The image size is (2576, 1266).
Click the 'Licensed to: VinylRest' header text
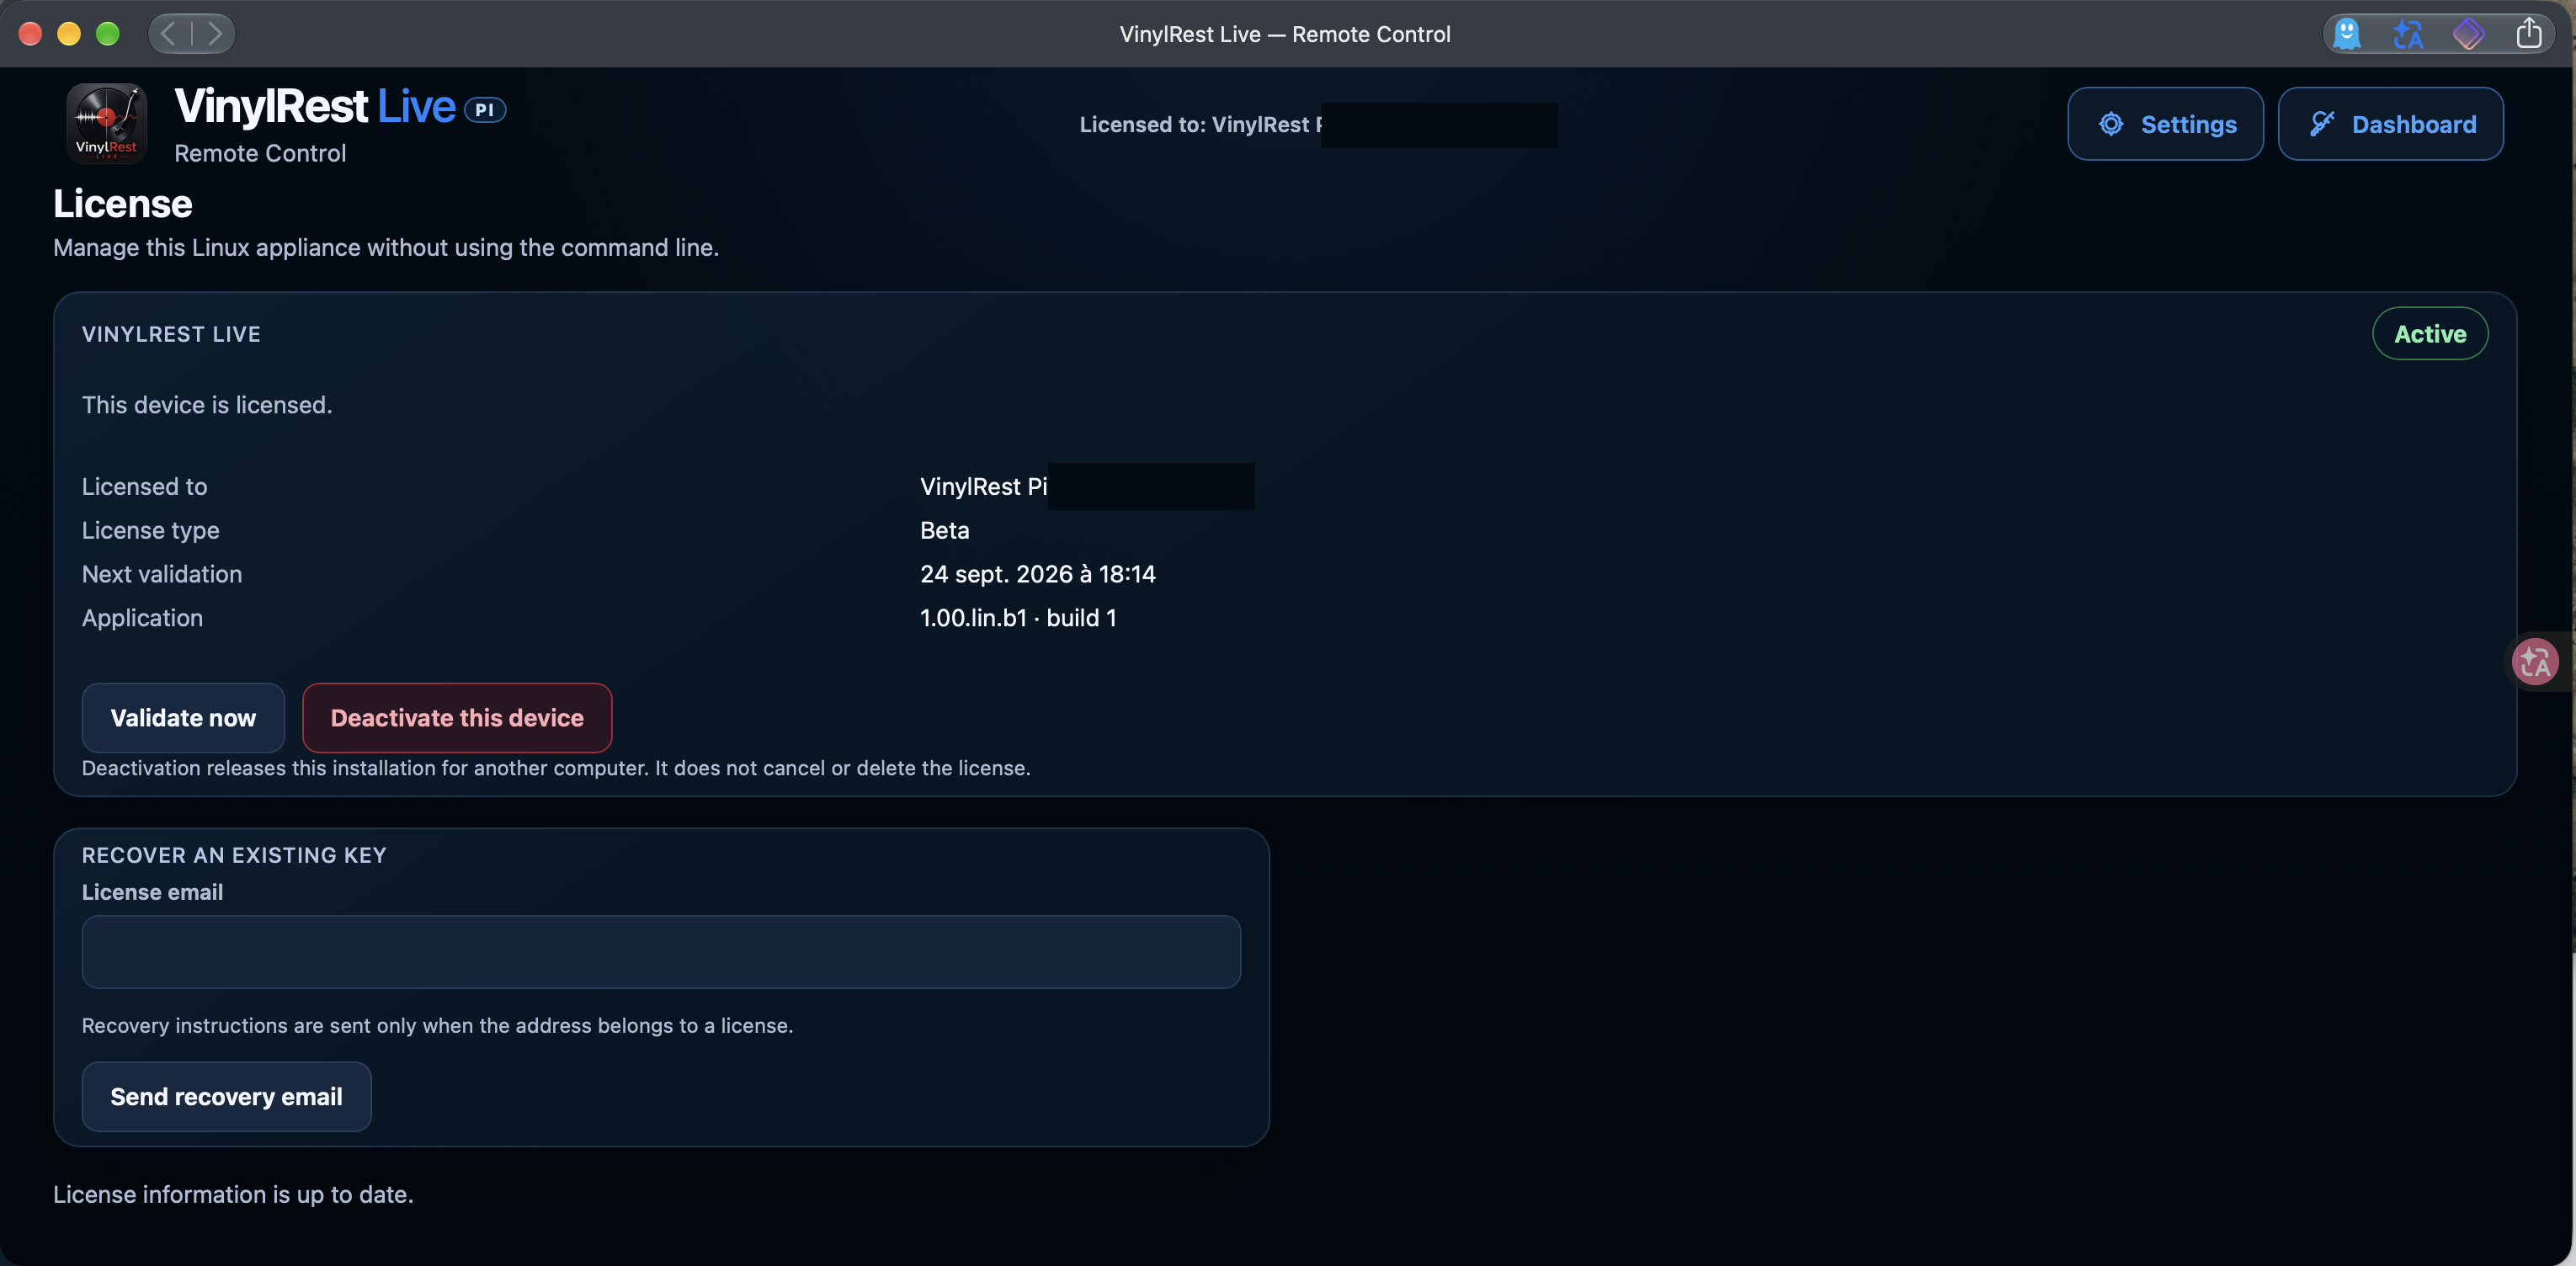(x=1200, y=125)
